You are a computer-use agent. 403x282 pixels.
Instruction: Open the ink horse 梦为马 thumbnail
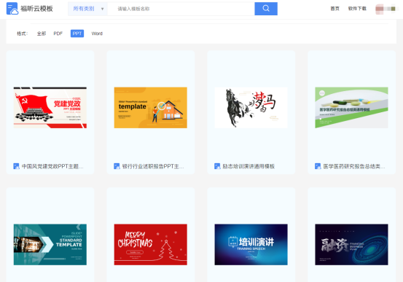pyautogui.click(x=251, y=107)
